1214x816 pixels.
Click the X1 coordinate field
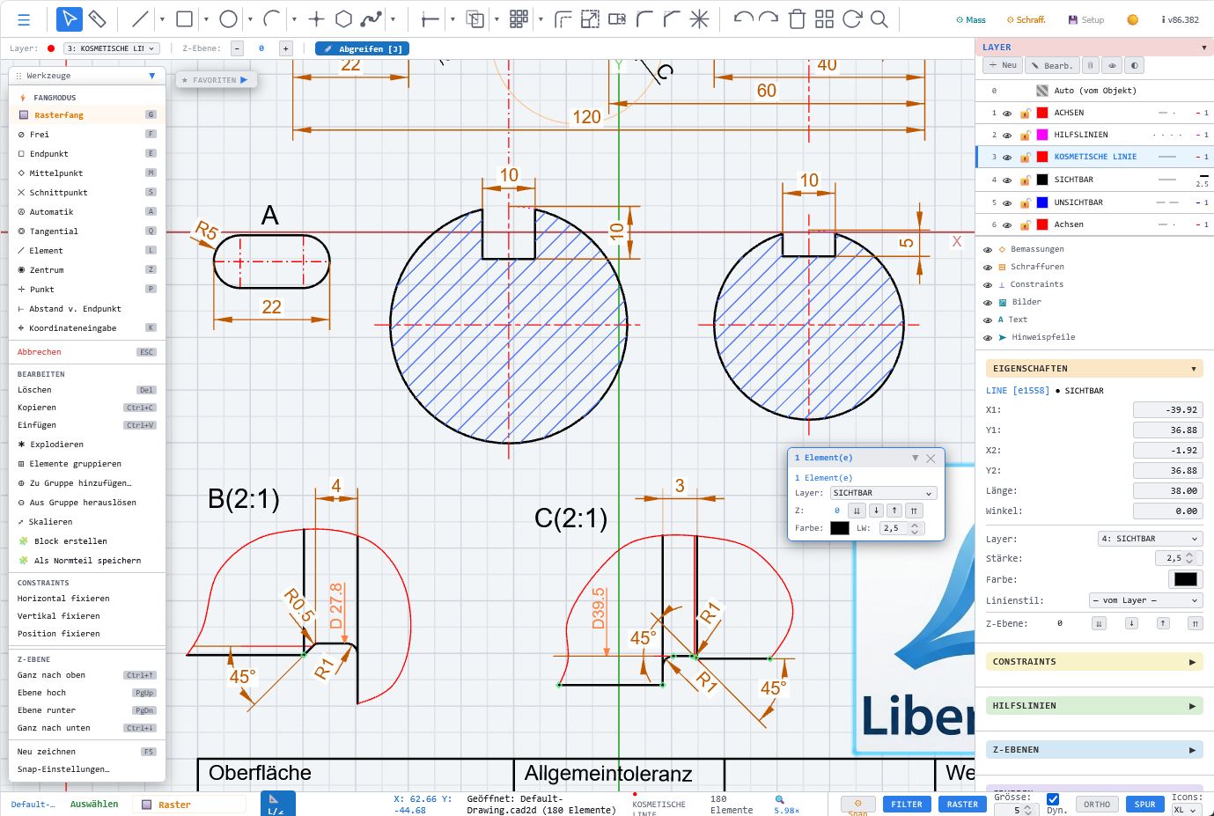1167,410
